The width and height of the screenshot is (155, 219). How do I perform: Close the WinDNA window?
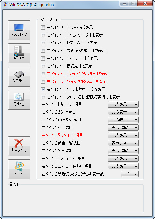click(145, 4)
